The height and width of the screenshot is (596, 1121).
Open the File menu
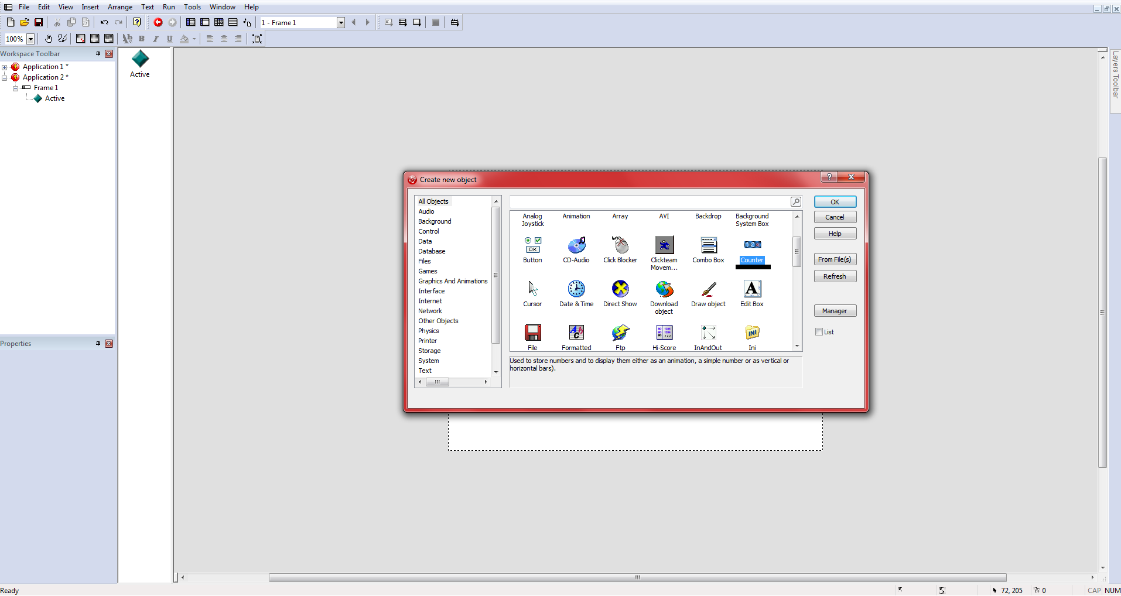pyautogui.click(x=24, y=7)
